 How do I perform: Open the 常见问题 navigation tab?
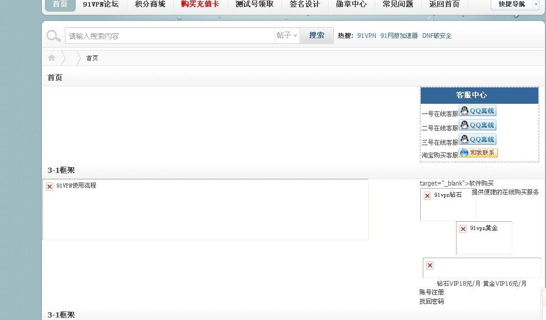click(398, 4)
